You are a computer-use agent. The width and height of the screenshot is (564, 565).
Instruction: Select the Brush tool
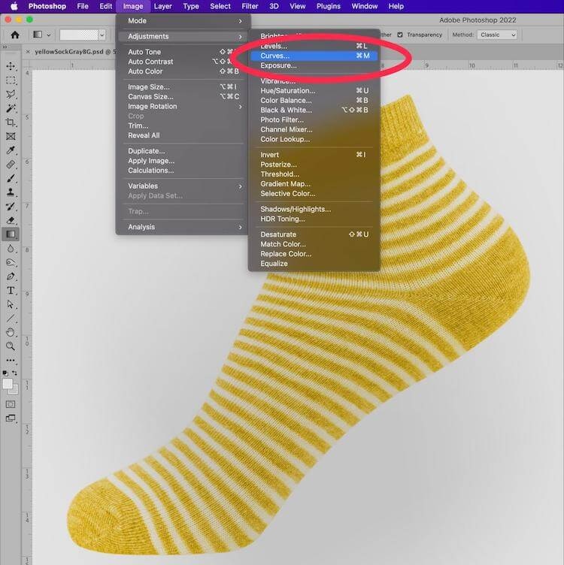point(11,178)
